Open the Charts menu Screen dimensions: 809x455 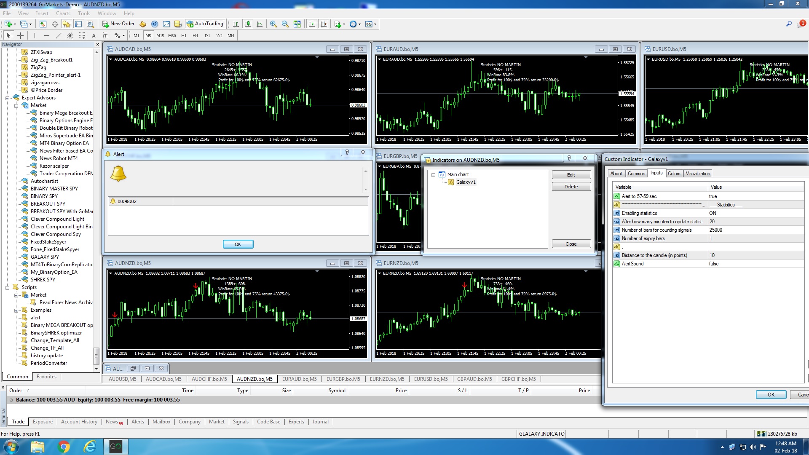pyautogui.click(x=63, y=13)
